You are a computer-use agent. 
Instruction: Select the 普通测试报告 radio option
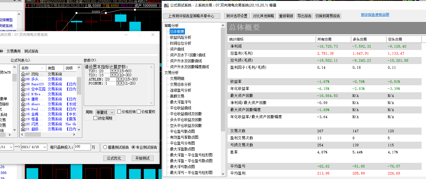point(105,147)
